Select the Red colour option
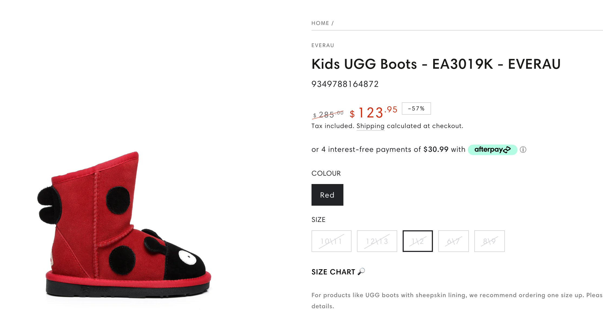The width and height of the screenshot is (603, 315). click(327, 195)
